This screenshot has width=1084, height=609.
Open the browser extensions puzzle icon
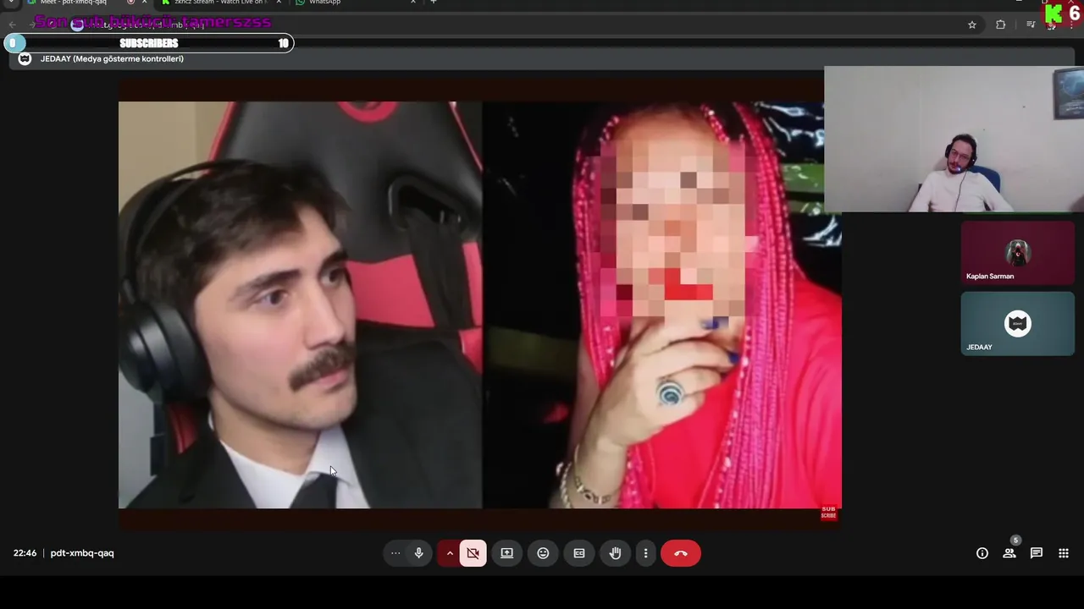pos(1001,25)
